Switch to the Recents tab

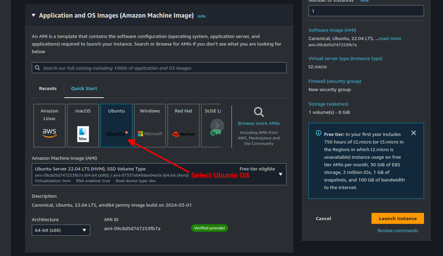click(48, 89)
